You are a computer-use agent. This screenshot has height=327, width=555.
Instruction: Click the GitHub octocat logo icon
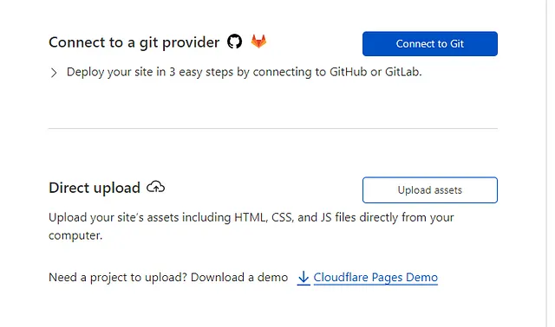(x=234, y=42)
